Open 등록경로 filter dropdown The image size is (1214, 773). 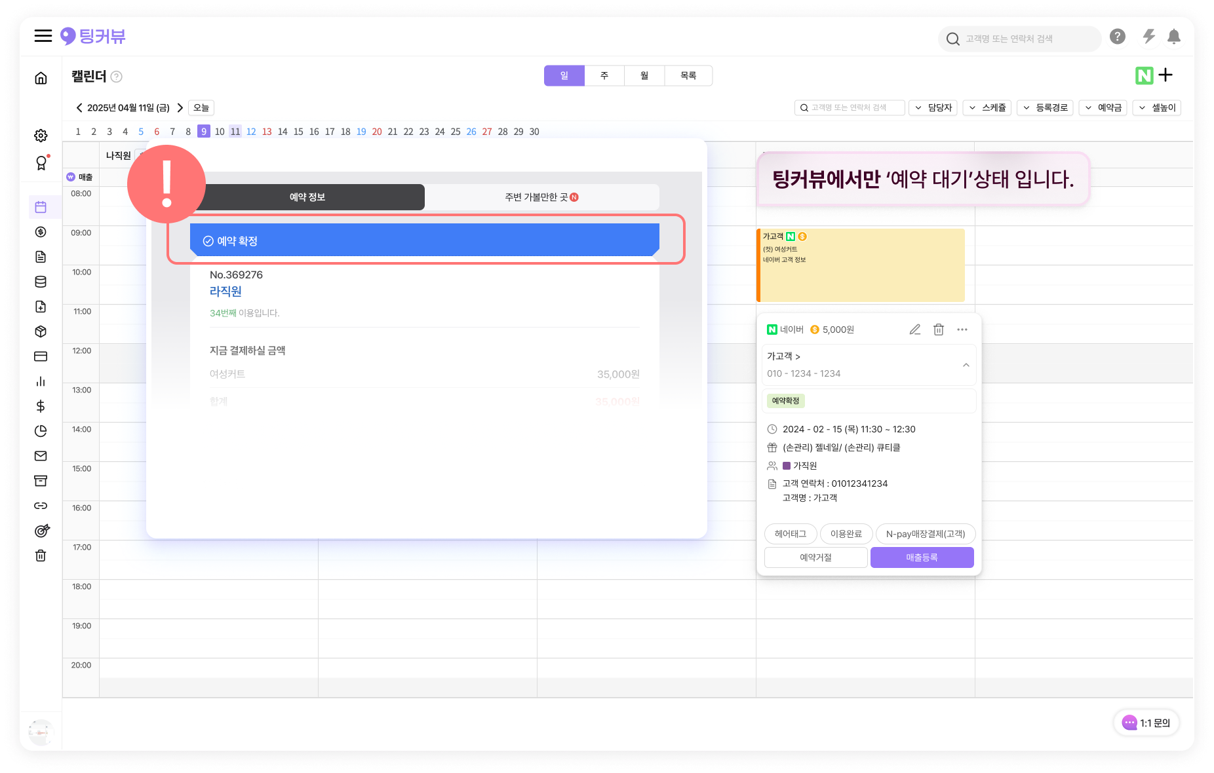[x=1045, y=108]
